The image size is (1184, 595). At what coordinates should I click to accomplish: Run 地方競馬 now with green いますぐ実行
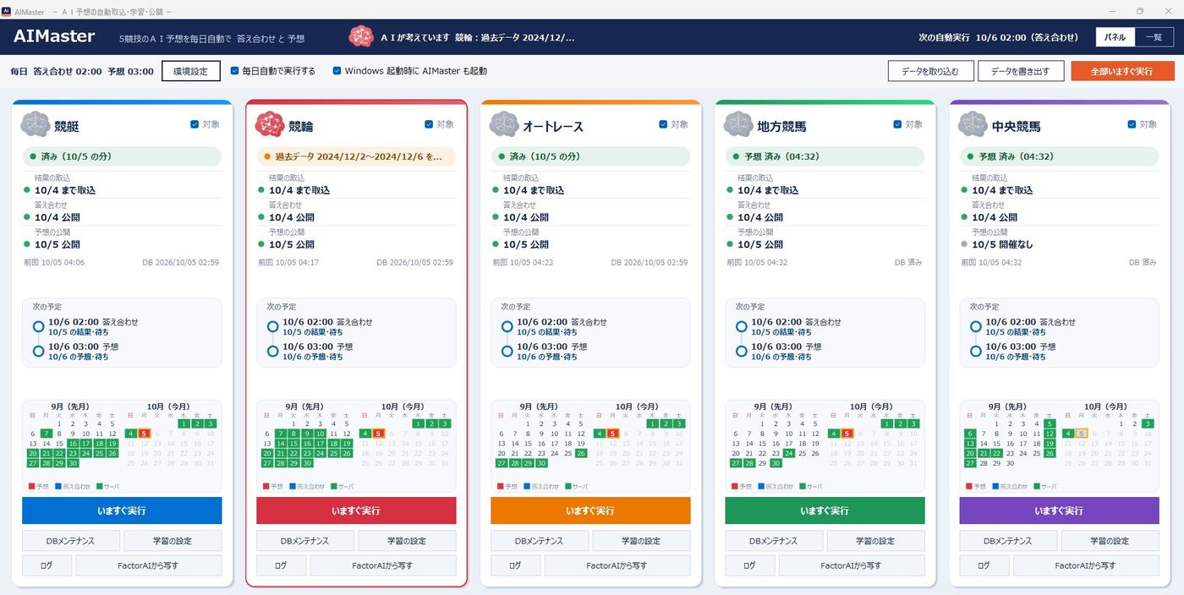[x=825, y=510]
